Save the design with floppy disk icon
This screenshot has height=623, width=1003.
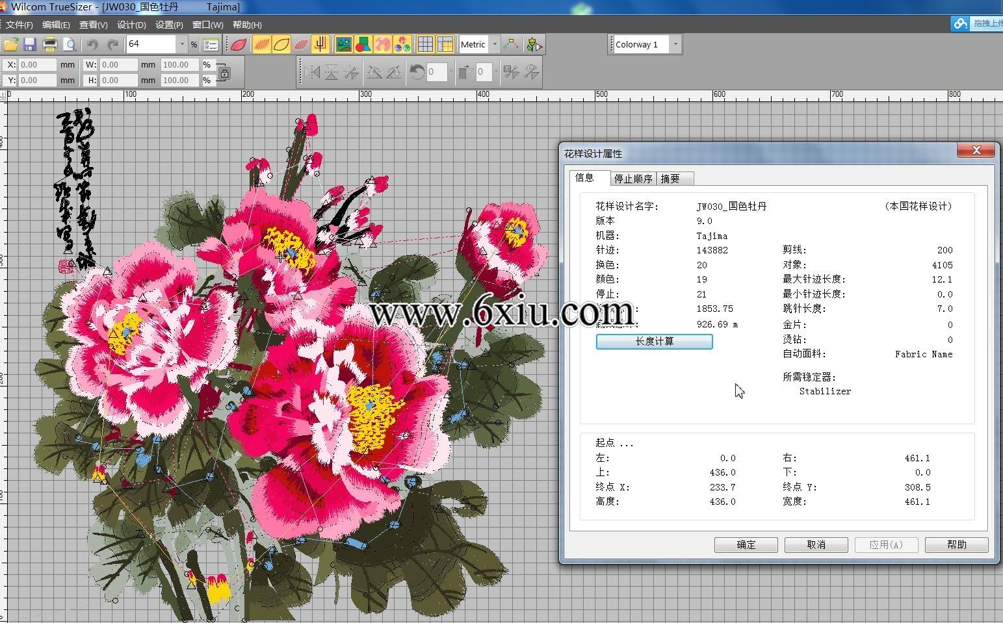point(30,44)
